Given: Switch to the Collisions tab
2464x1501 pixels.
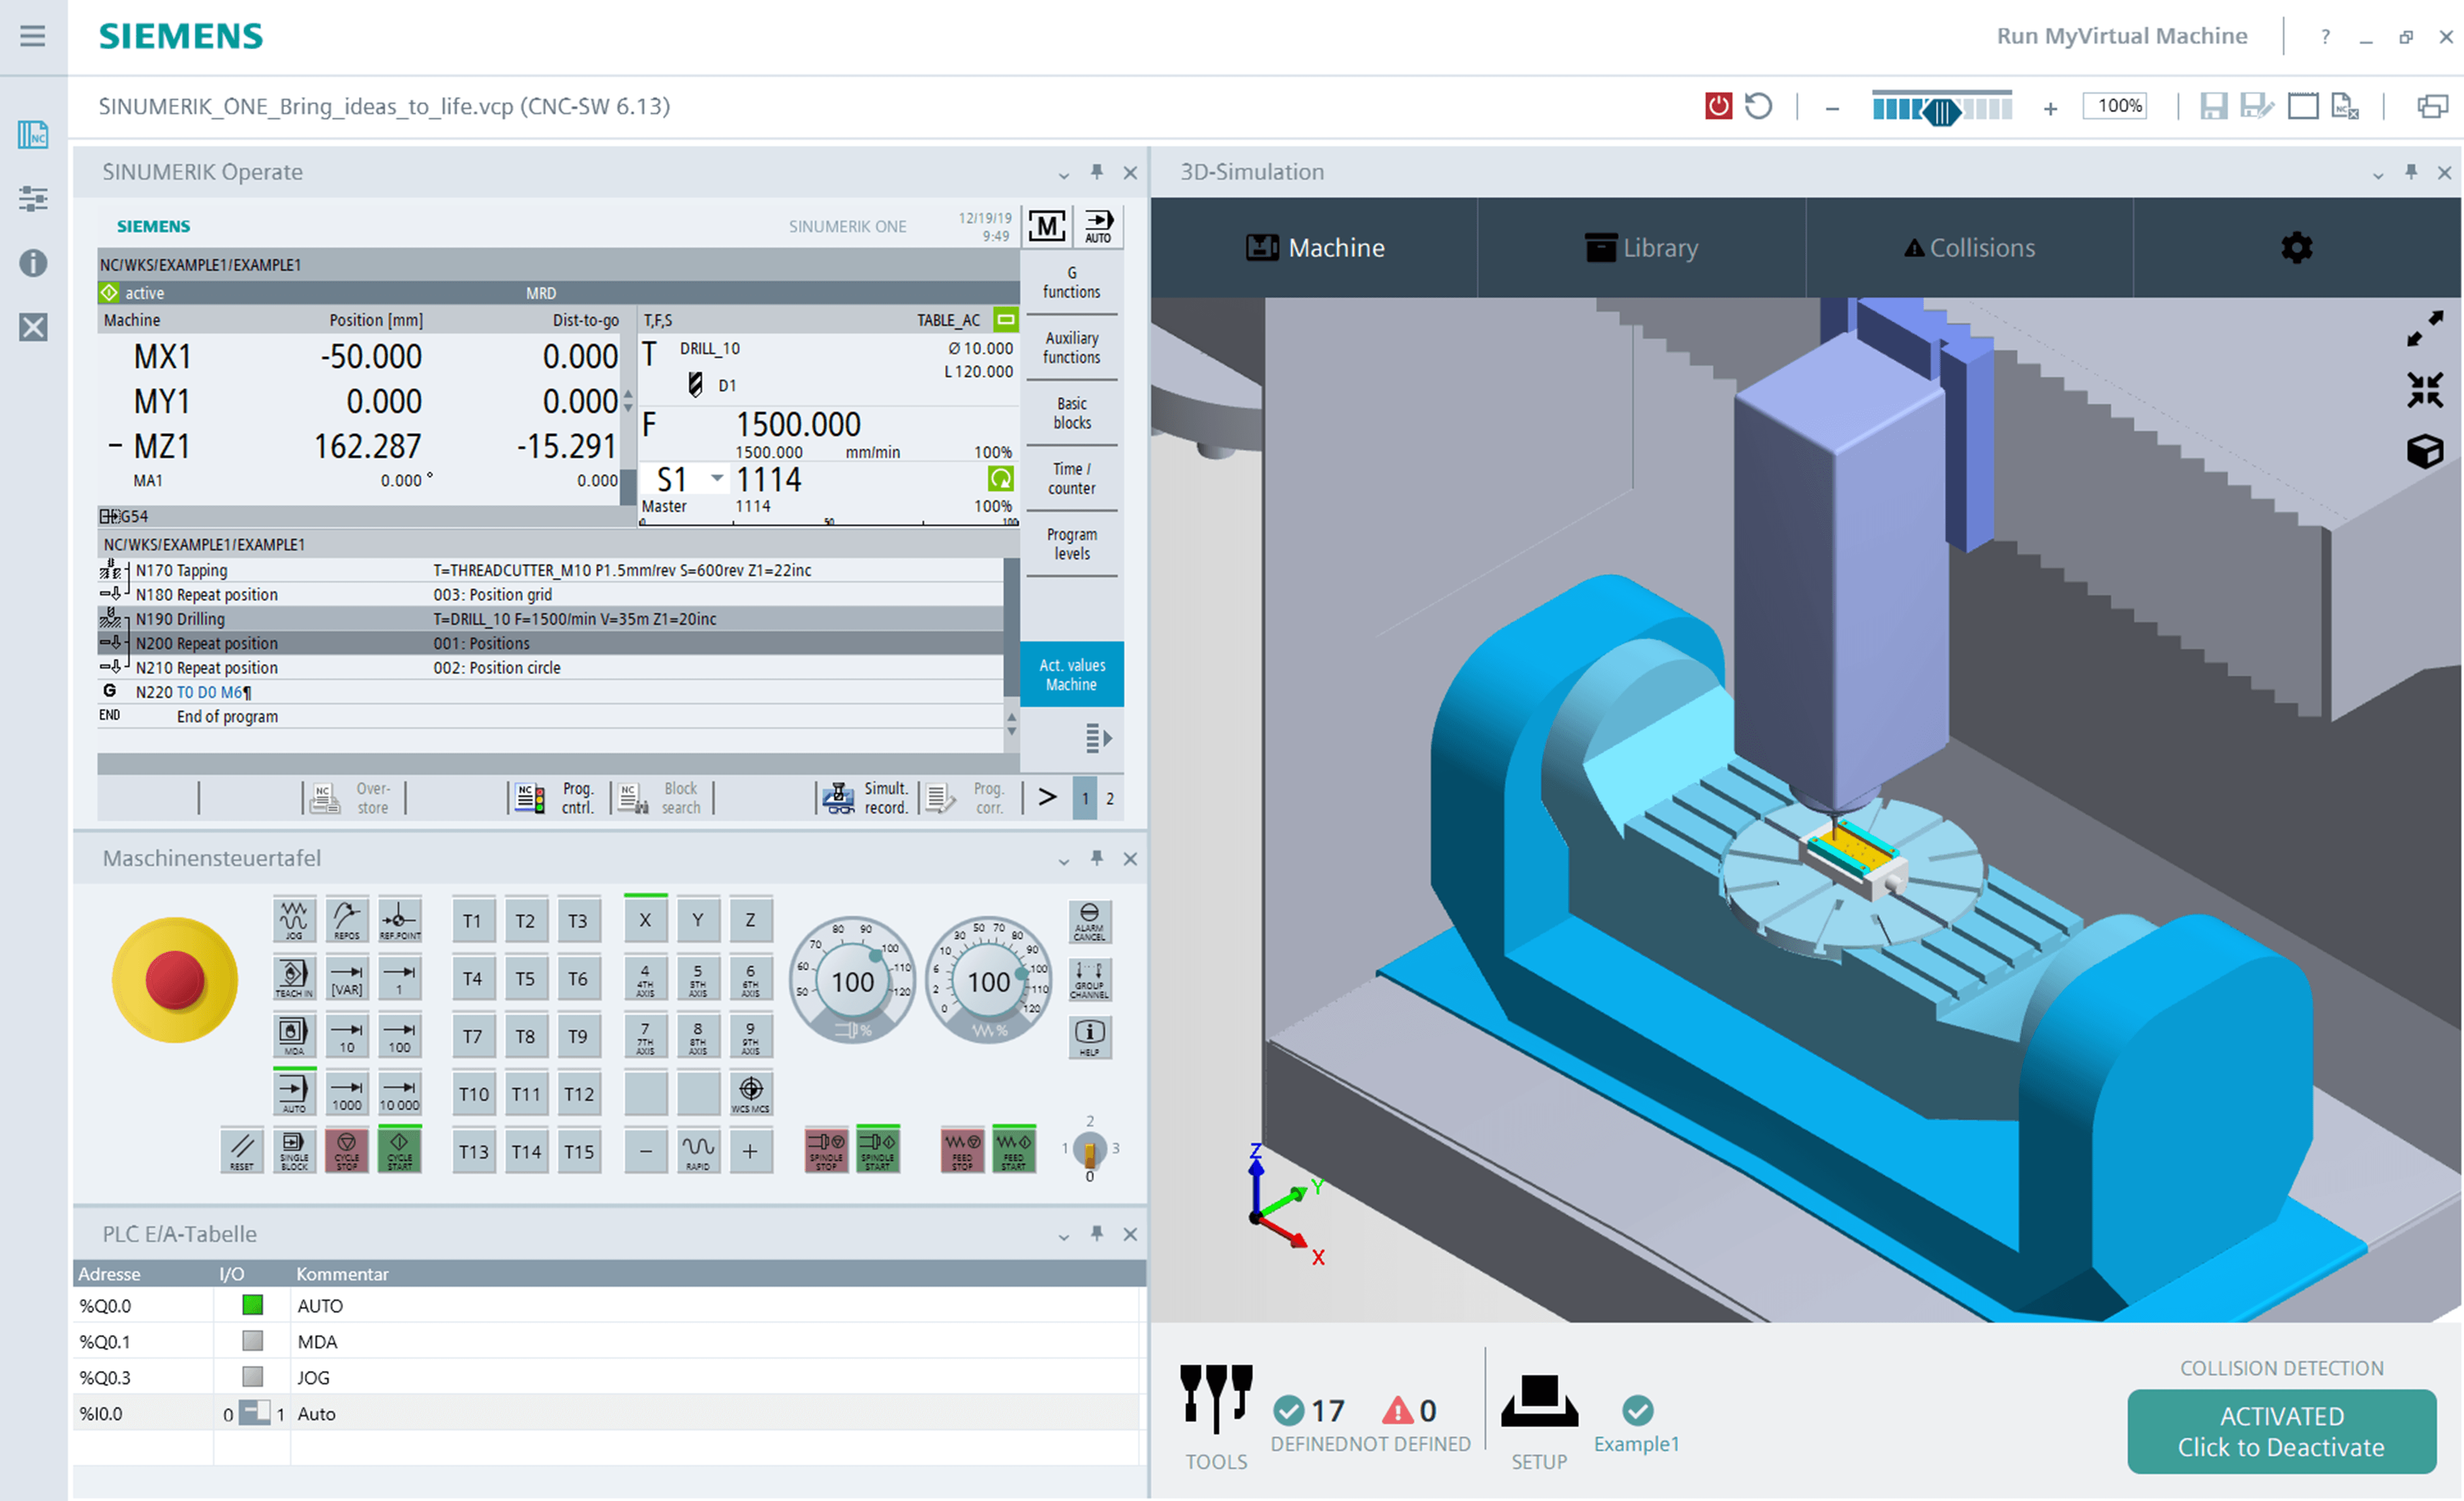Looking at the screenshot, I should pos(1969,247).
